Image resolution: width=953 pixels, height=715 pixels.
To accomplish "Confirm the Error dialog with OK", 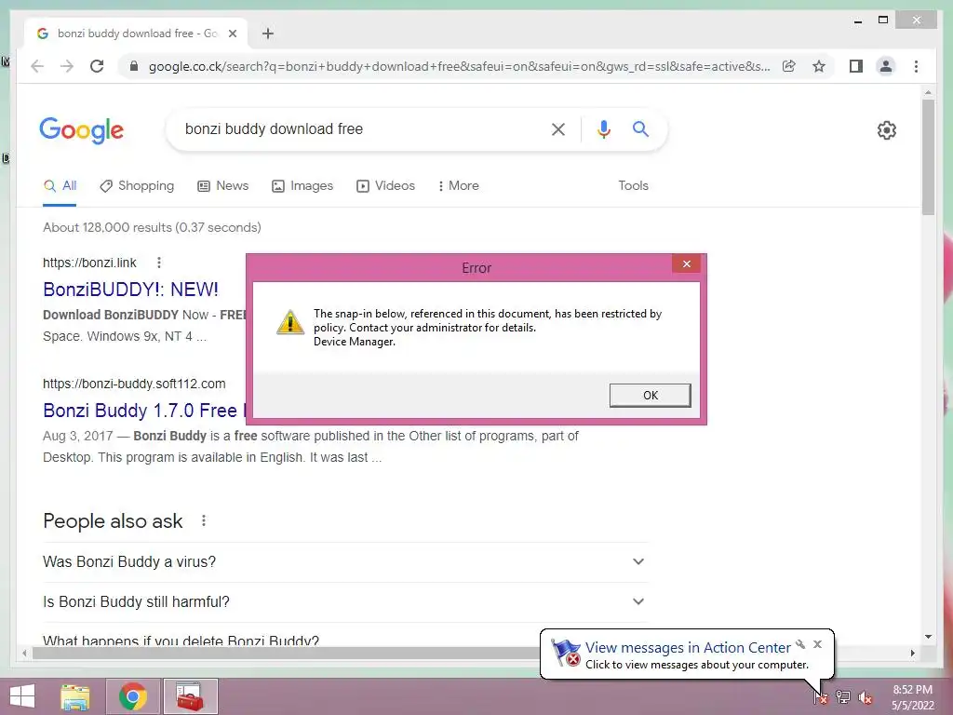I will tap(650, 395).
